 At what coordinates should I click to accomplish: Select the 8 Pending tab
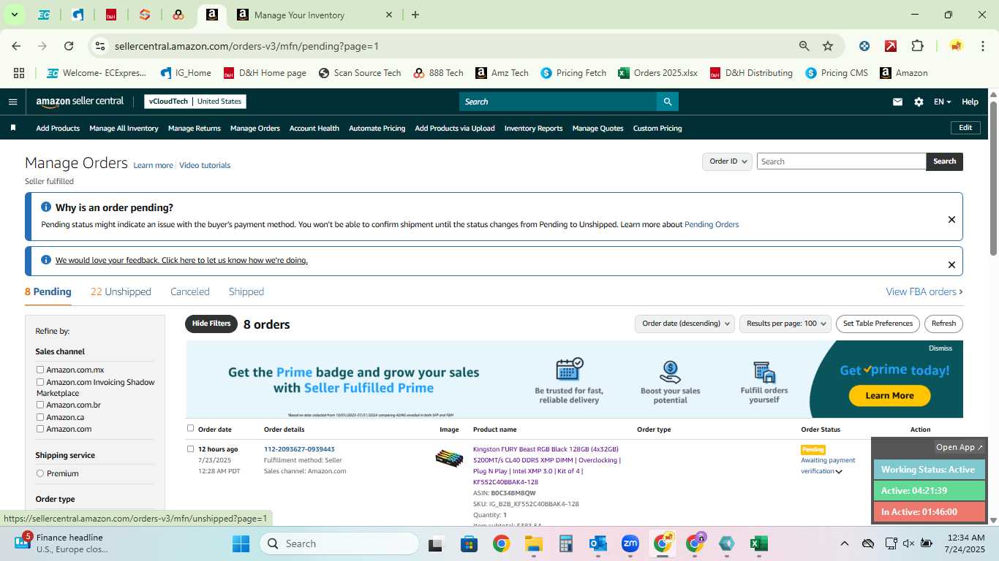(48, 291)
